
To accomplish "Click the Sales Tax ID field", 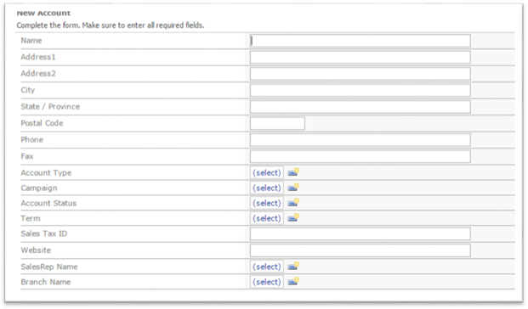I will [361, 233].
